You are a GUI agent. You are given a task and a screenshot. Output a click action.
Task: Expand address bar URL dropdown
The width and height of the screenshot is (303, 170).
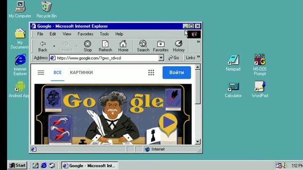tap(161, 58)
